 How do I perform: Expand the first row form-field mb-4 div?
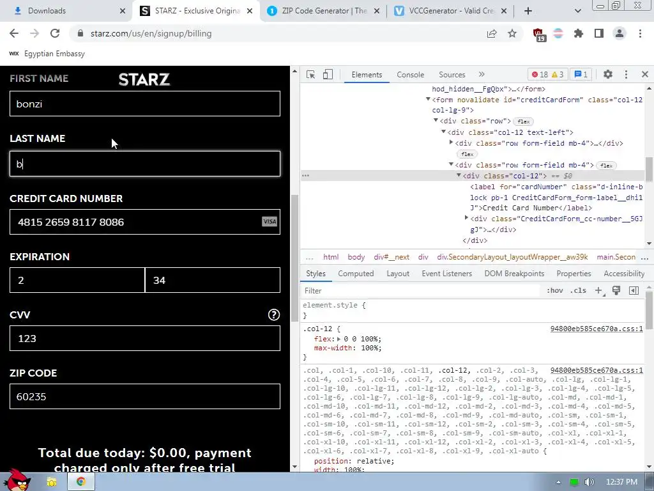[x=451, y=143]
